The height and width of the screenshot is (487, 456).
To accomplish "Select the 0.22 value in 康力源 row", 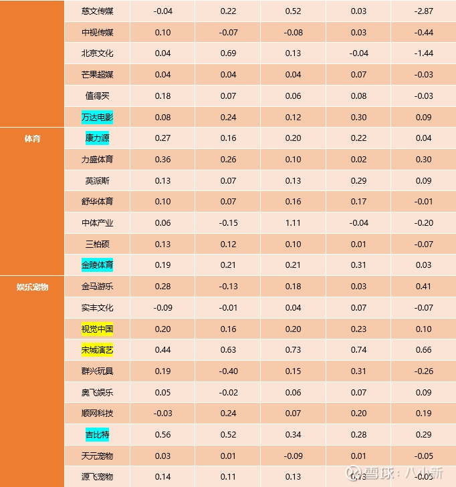I will point(358,138).
